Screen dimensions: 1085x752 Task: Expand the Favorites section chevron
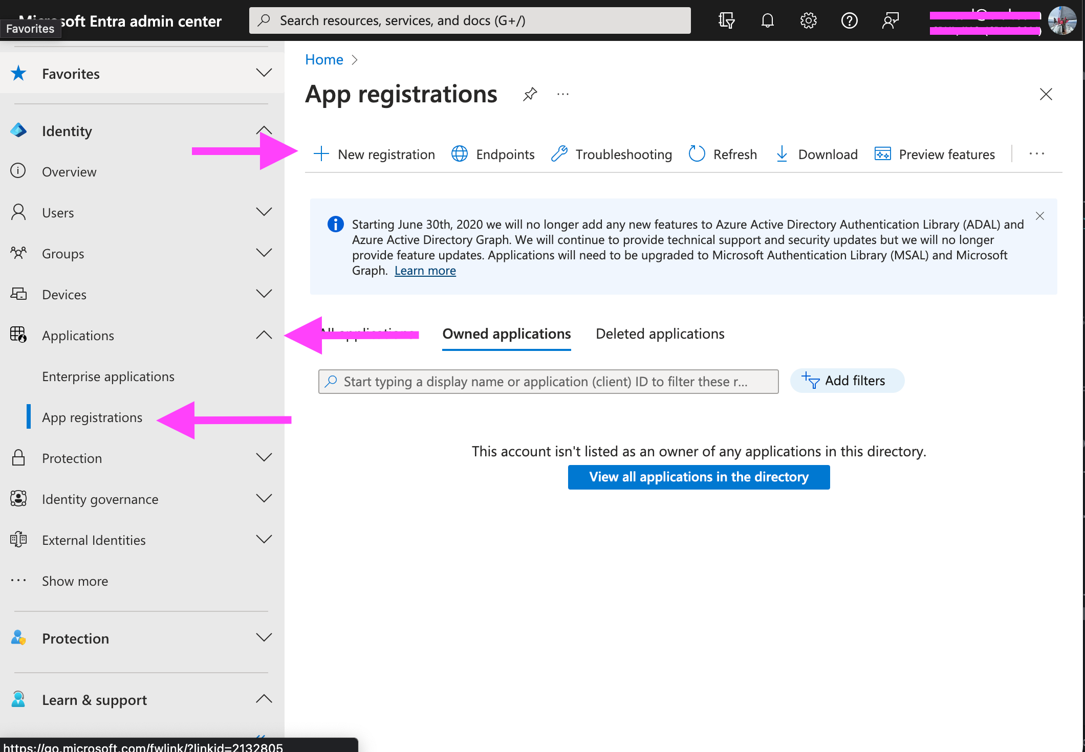(x=264, y=73)
